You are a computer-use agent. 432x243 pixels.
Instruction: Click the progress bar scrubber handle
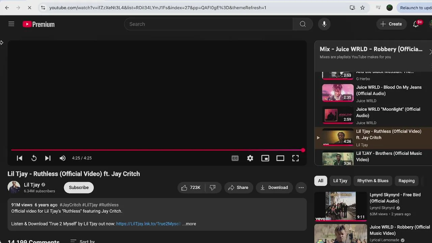pos(303,150)
